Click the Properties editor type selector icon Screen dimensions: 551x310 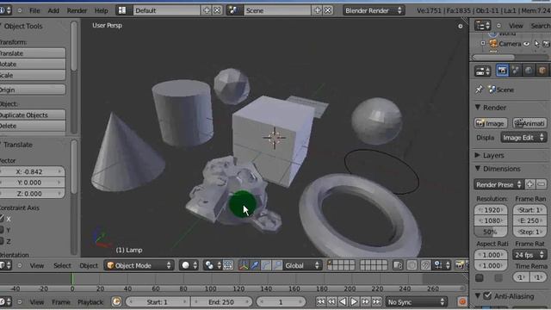pos(482,71)
